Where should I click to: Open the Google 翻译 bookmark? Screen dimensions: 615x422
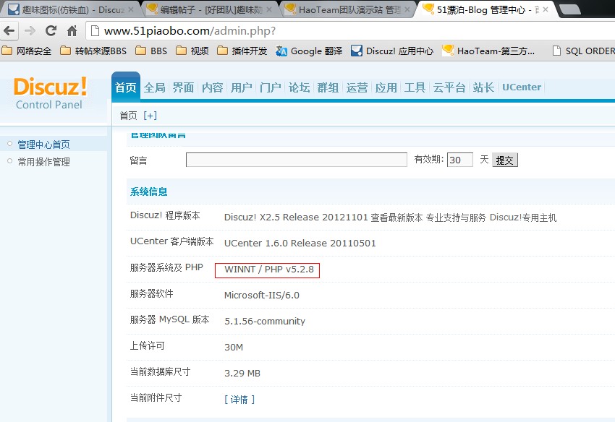point(309,51)
